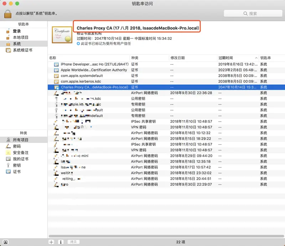This screenshot has width=285, height=246.
Task: Select AirPort item modified 2018年9月30日 22:29:07
Action: 166,184
